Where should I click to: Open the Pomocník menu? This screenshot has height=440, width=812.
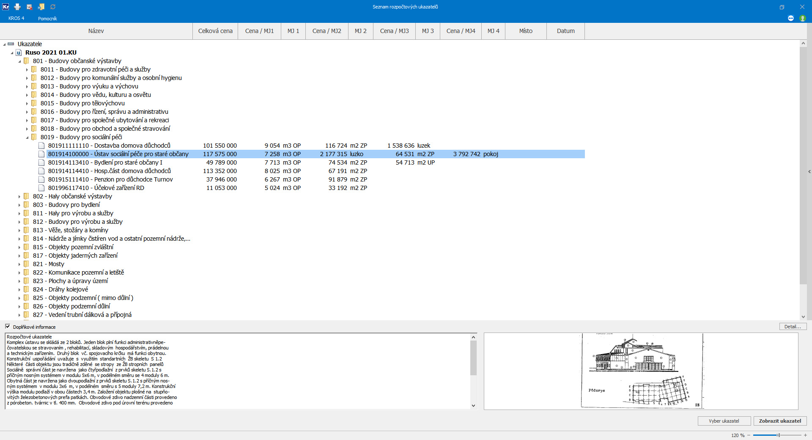47,18
